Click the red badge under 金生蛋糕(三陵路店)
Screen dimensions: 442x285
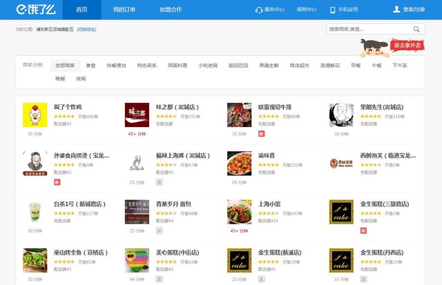tap(364, 230)
